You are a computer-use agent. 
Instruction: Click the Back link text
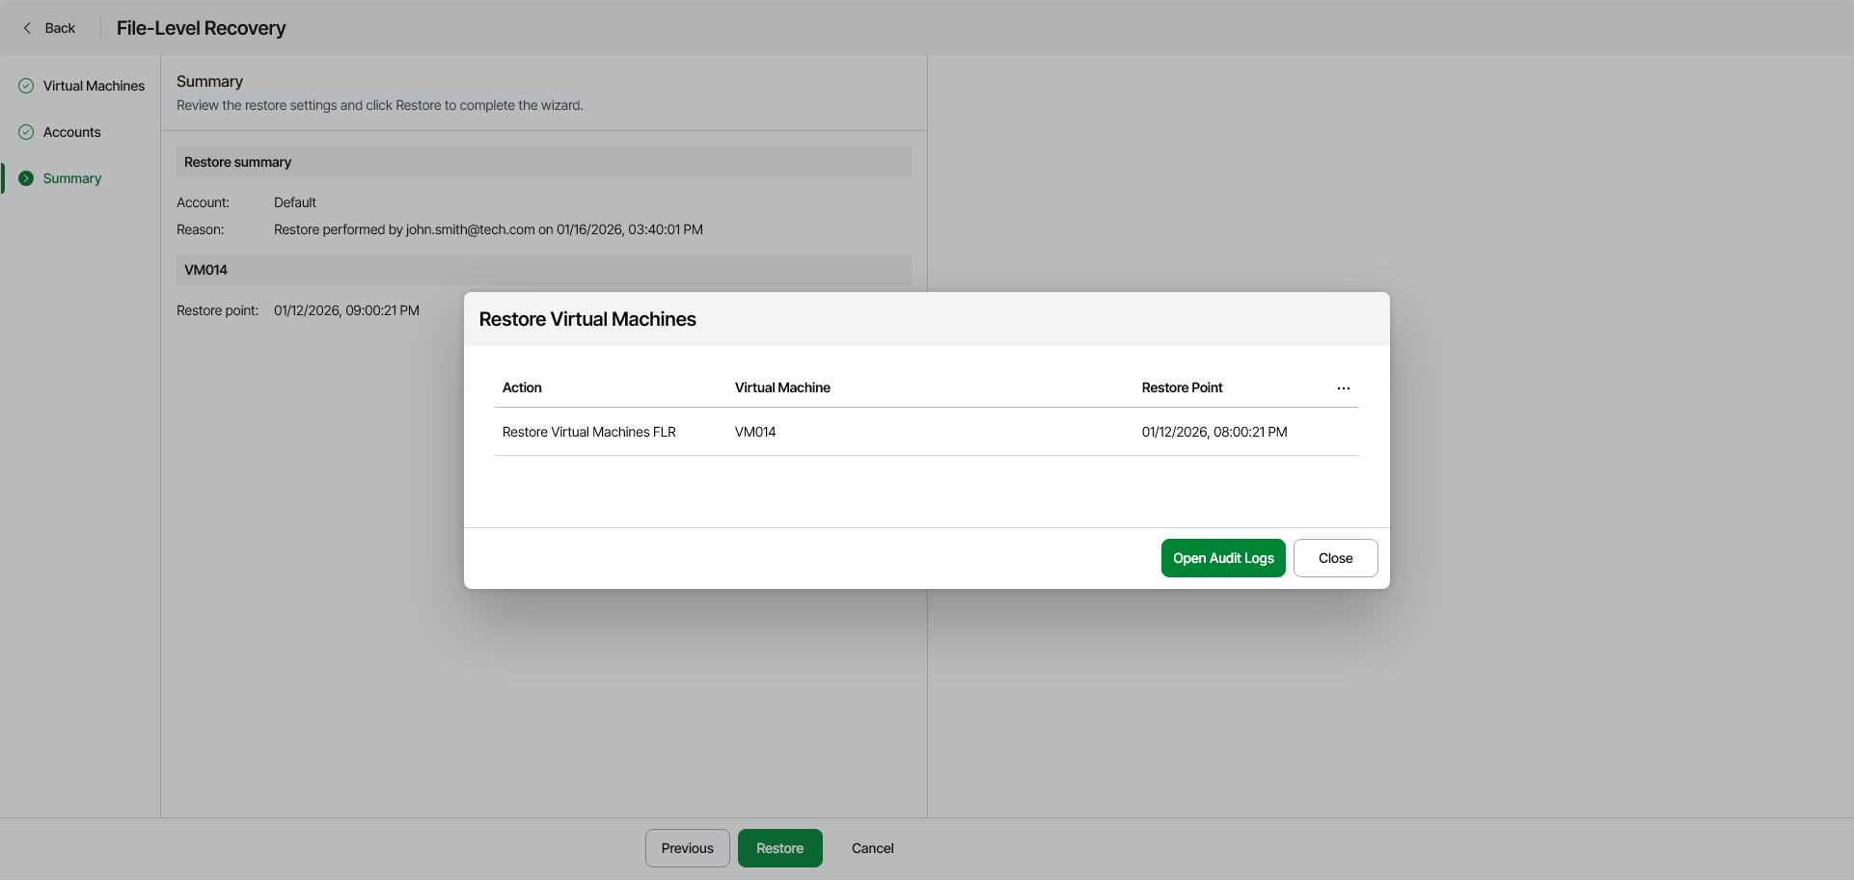pos(60,28)
